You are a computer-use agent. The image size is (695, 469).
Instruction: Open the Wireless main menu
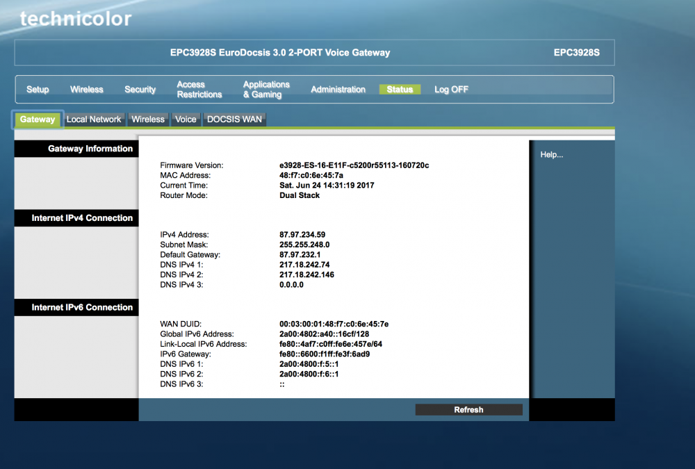(x=87, y=89)
